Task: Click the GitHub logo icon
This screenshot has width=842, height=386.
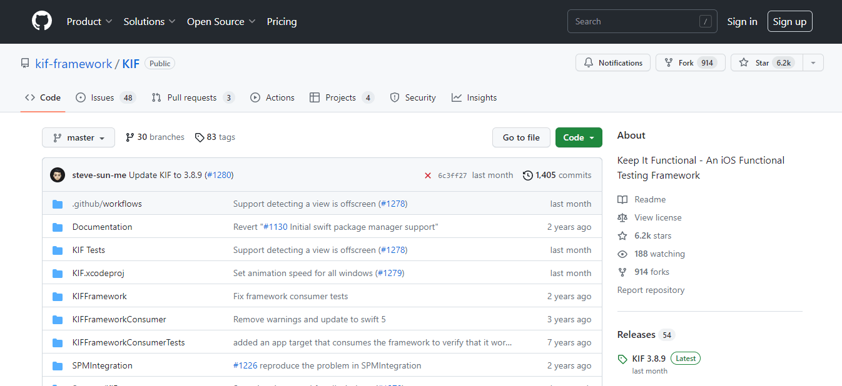Action: tap(42, 21)
